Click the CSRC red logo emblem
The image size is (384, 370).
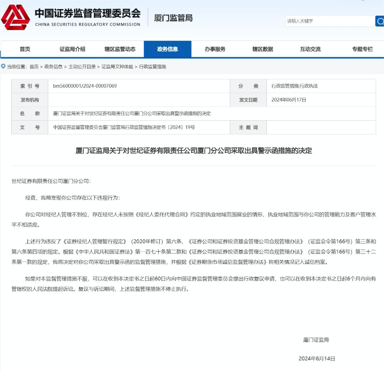pyautogui.click(x=15, y=18)
